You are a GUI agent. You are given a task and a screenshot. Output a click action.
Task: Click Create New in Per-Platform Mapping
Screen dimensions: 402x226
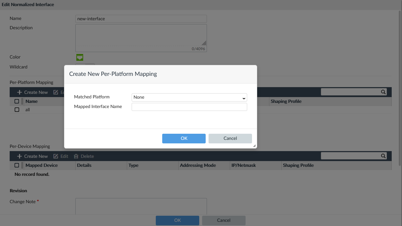[33, 92]
